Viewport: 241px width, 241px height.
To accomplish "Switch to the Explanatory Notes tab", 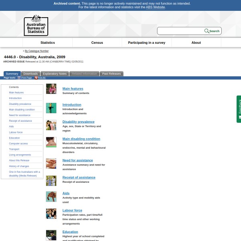I will [55, 74].
